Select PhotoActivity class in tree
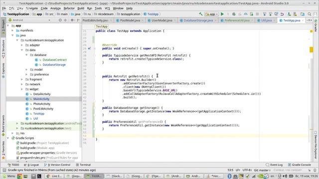Image resolution: width=319 pixels, height=179 pixels. (42, 104)
